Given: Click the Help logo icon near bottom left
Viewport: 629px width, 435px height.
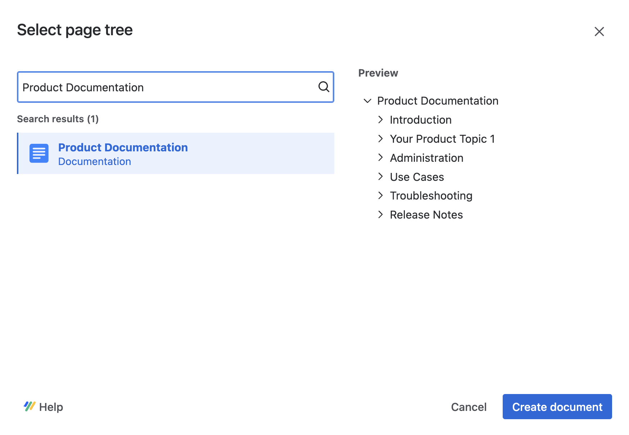Looking at the screenshot, I should [30, 407].
